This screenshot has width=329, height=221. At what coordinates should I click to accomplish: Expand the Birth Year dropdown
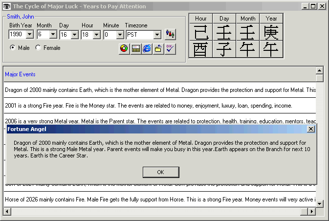[29, 35]
